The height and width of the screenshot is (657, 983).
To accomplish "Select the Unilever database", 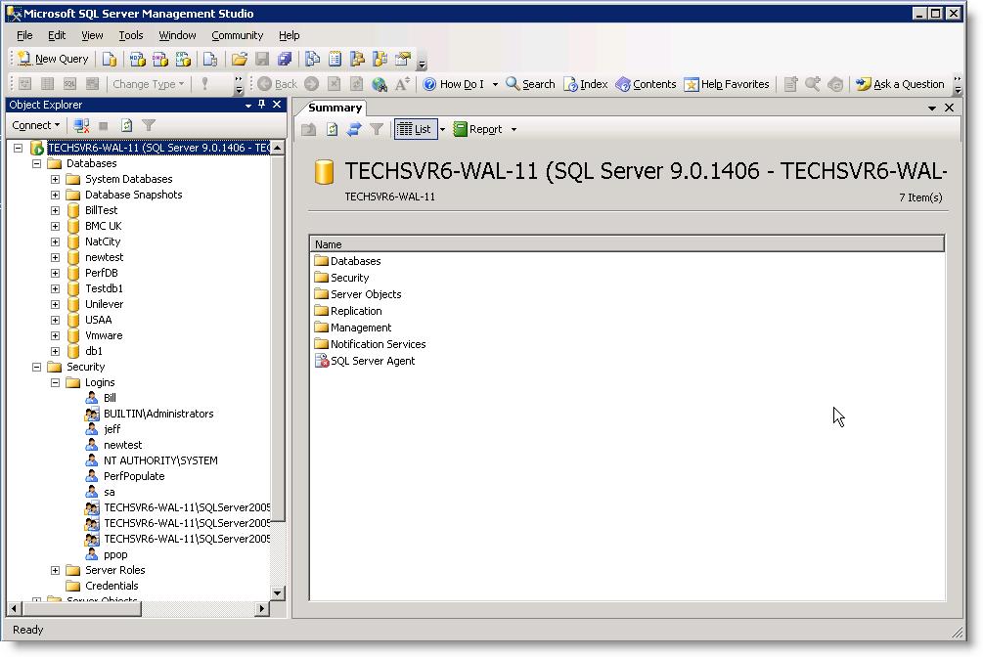I will 104,304.
